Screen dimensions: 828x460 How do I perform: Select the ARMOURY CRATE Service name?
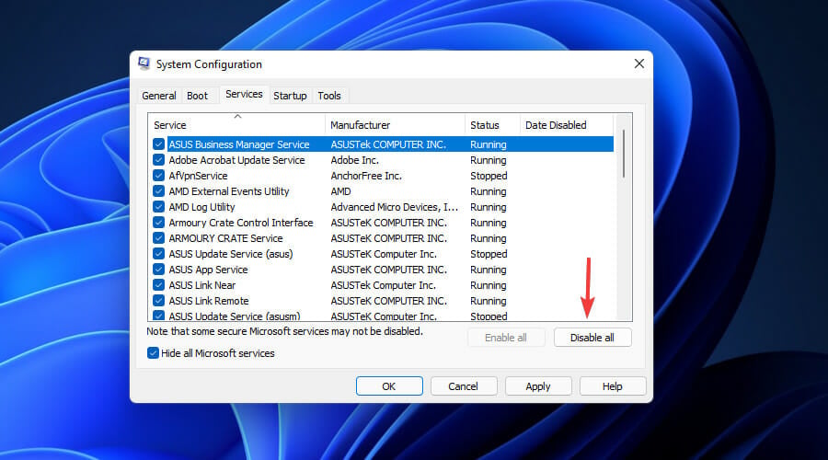pos(225,238)
